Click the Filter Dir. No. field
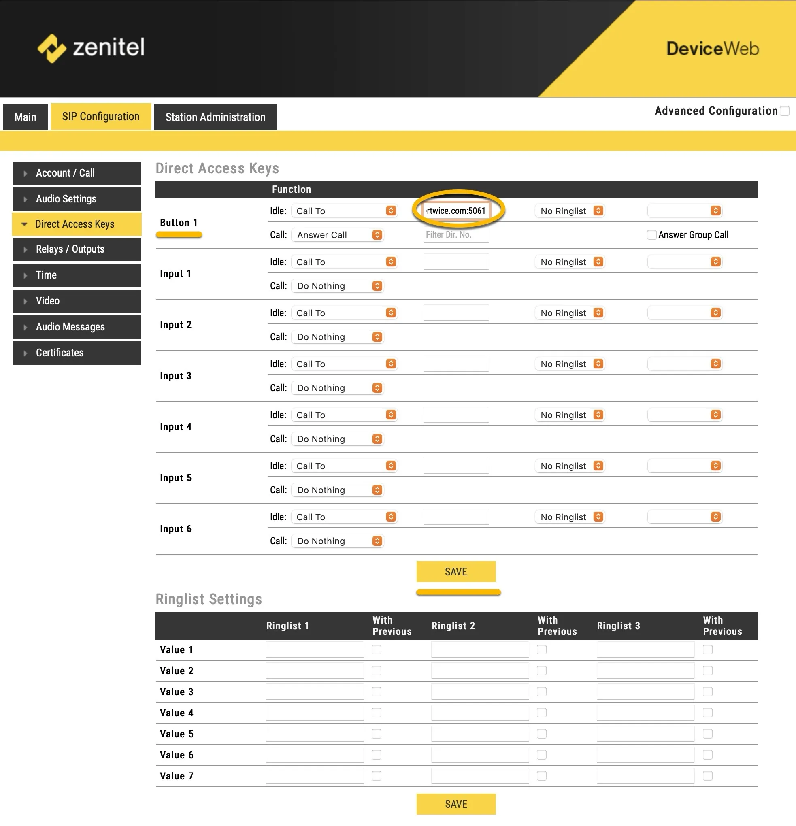Viewport: 796px width, 826px height. [456, 235]
